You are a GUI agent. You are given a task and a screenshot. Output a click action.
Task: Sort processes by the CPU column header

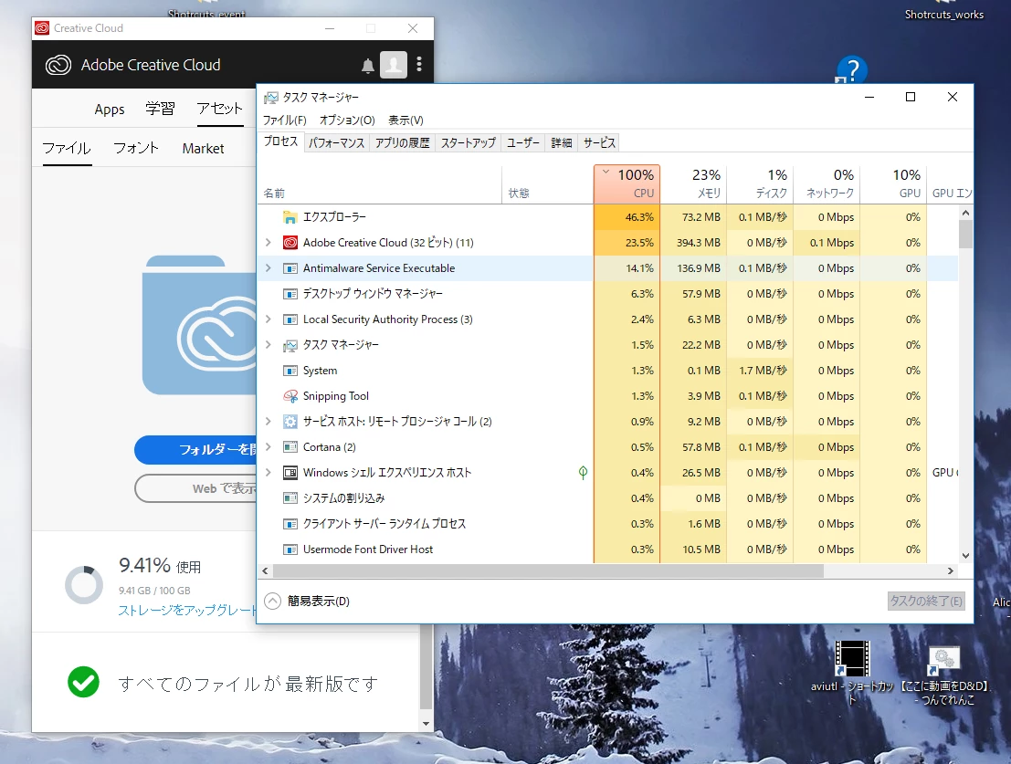627,183
